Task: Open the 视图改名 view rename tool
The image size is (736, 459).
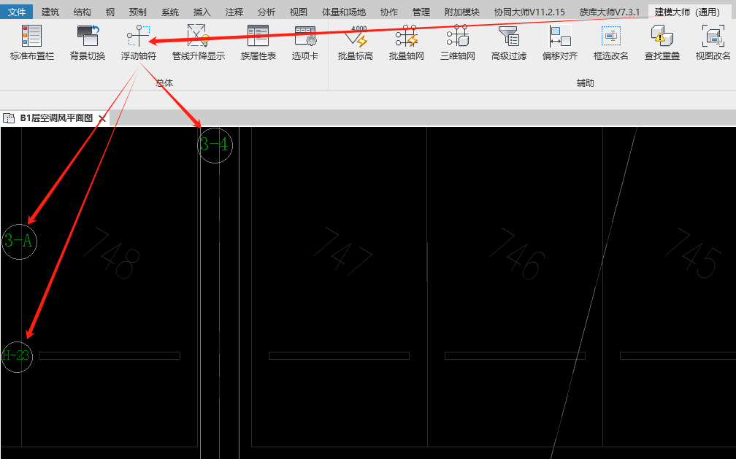Action: [x=713, y=43]
